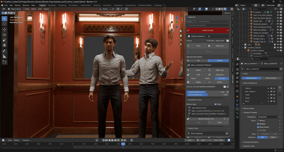Select the Measure tool
Screen dimensions: 284x152
tap(4, 56)
